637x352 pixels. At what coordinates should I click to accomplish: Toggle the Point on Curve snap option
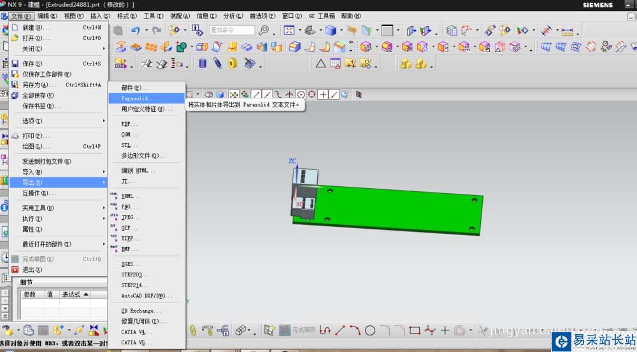[334, 95]
